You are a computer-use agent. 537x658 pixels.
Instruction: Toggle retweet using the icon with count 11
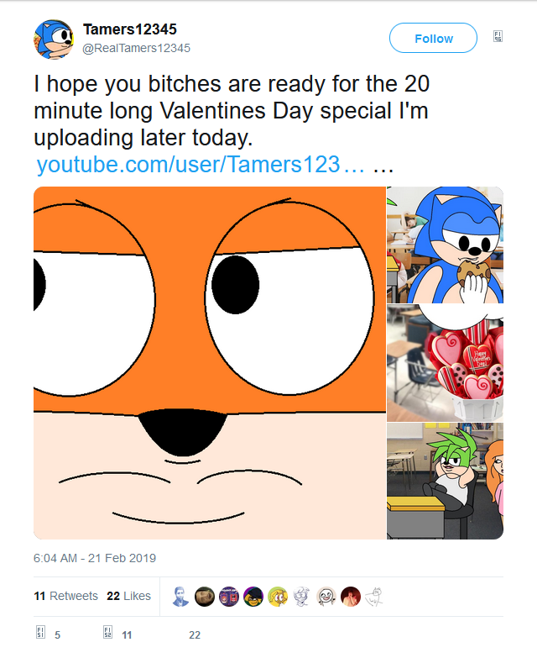click(x=107, y=634)
